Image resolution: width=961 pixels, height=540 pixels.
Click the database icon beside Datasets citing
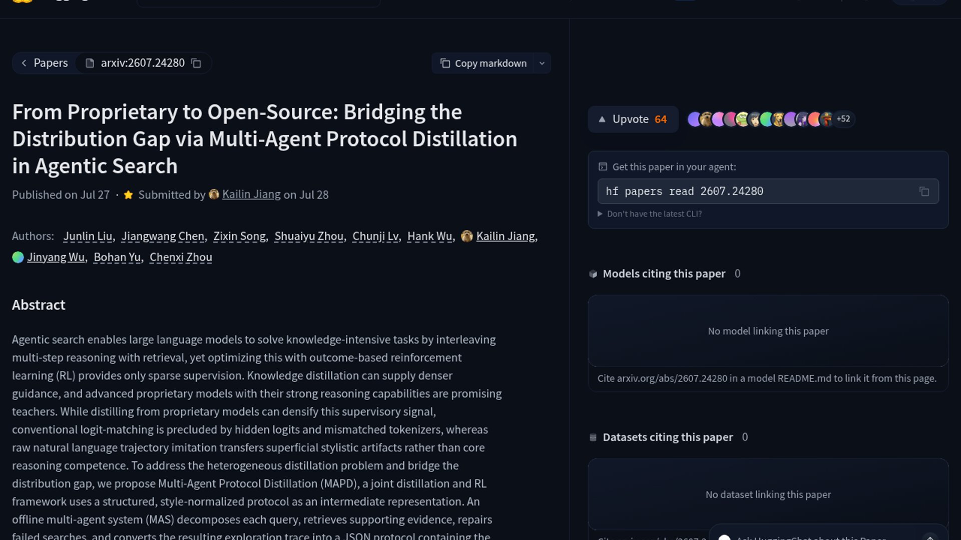593,437
